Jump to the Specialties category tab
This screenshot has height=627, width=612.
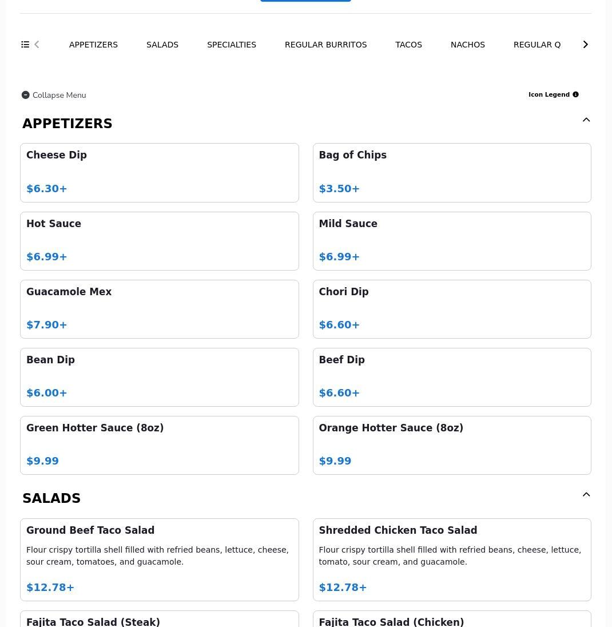pyautogui.click(x=232, y=45)
